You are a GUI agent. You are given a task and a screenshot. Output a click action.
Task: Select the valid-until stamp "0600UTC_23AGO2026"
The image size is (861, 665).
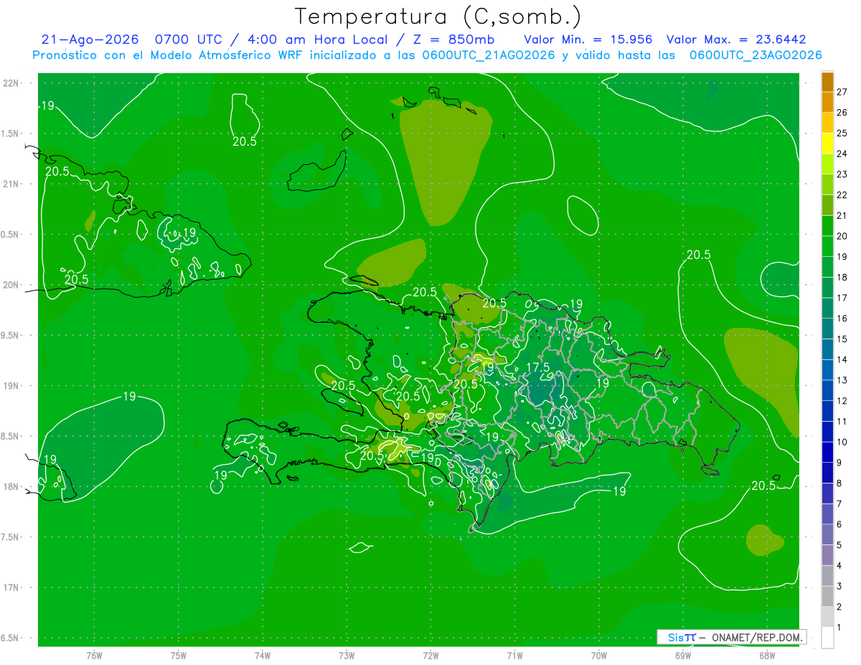[756, 55]
